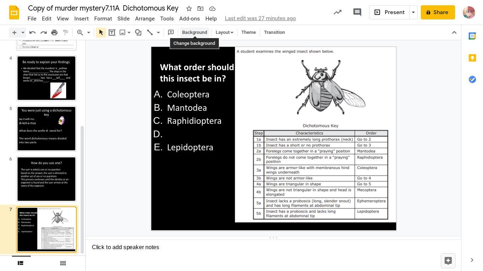Select slide 6 thumbnail
Viewport: 483px width, 271px height.
point(46,179)
